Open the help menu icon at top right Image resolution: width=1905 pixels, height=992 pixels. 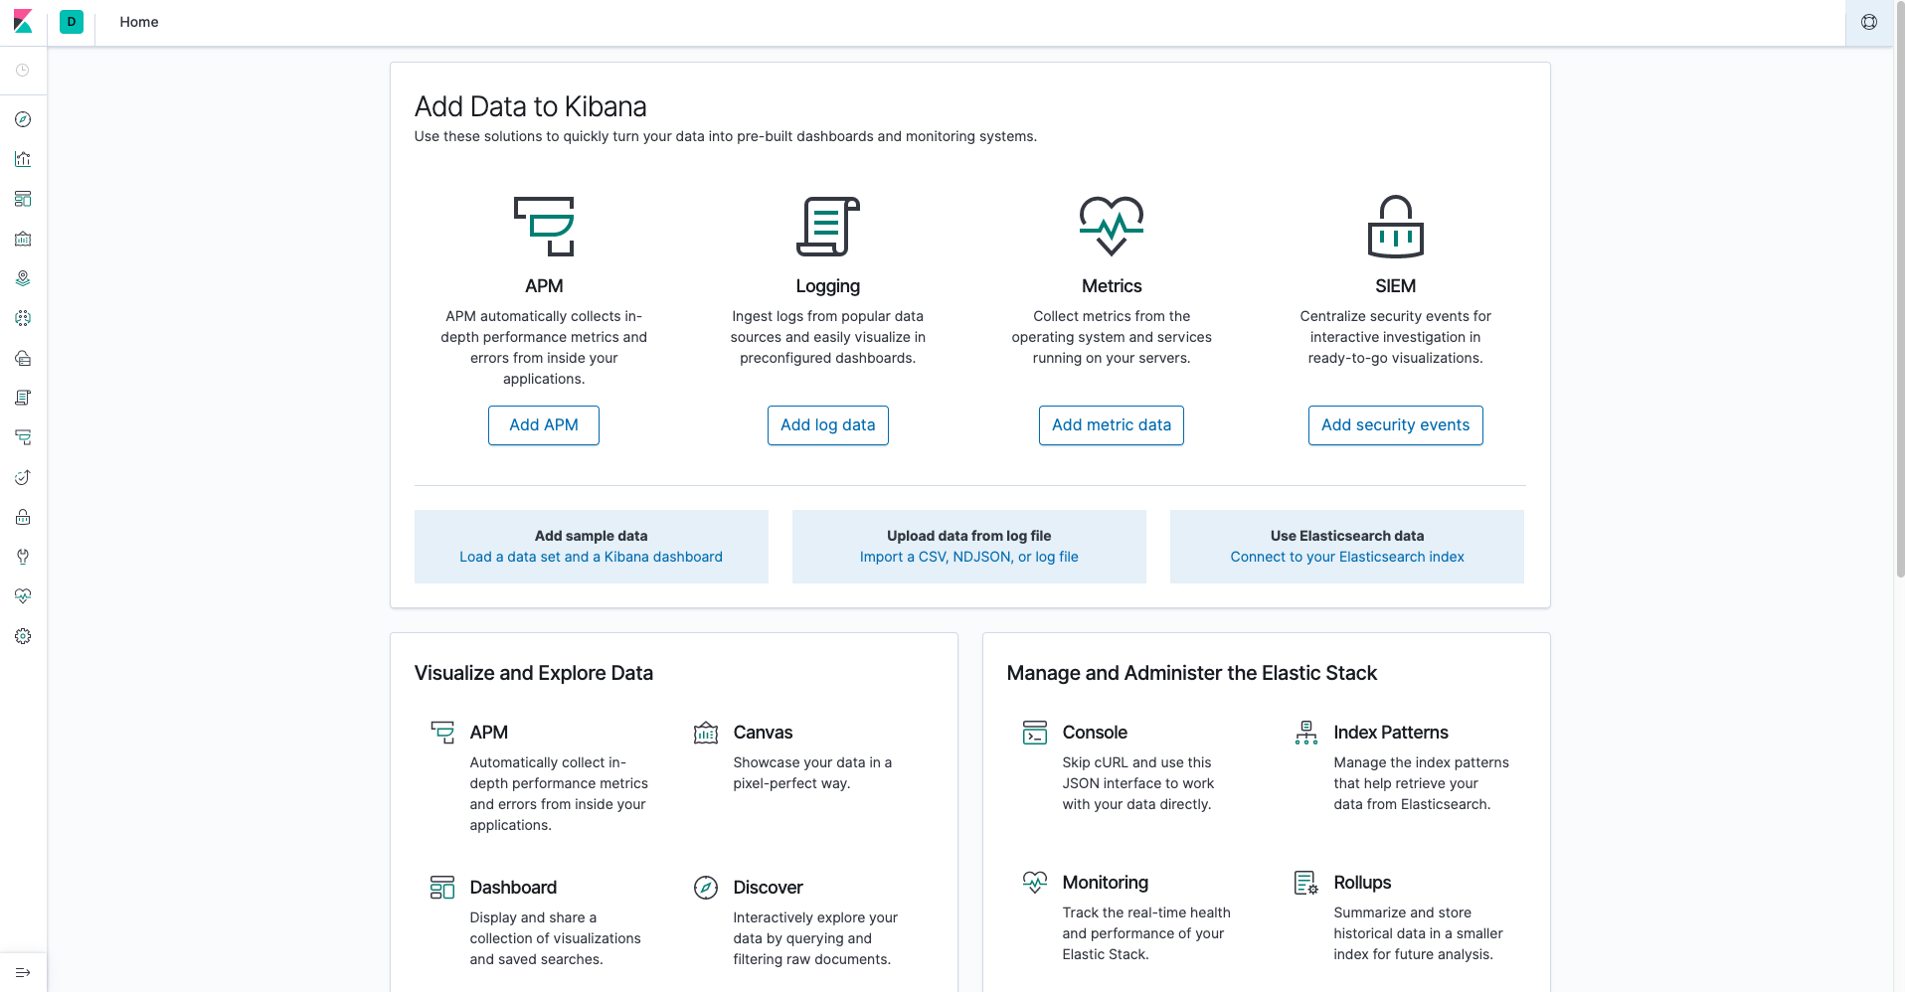click(x=1869, y=22)
